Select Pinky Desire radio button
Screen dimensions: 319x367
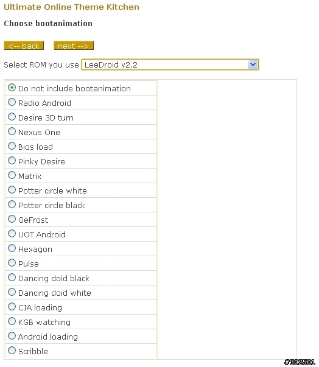(12, 161)
